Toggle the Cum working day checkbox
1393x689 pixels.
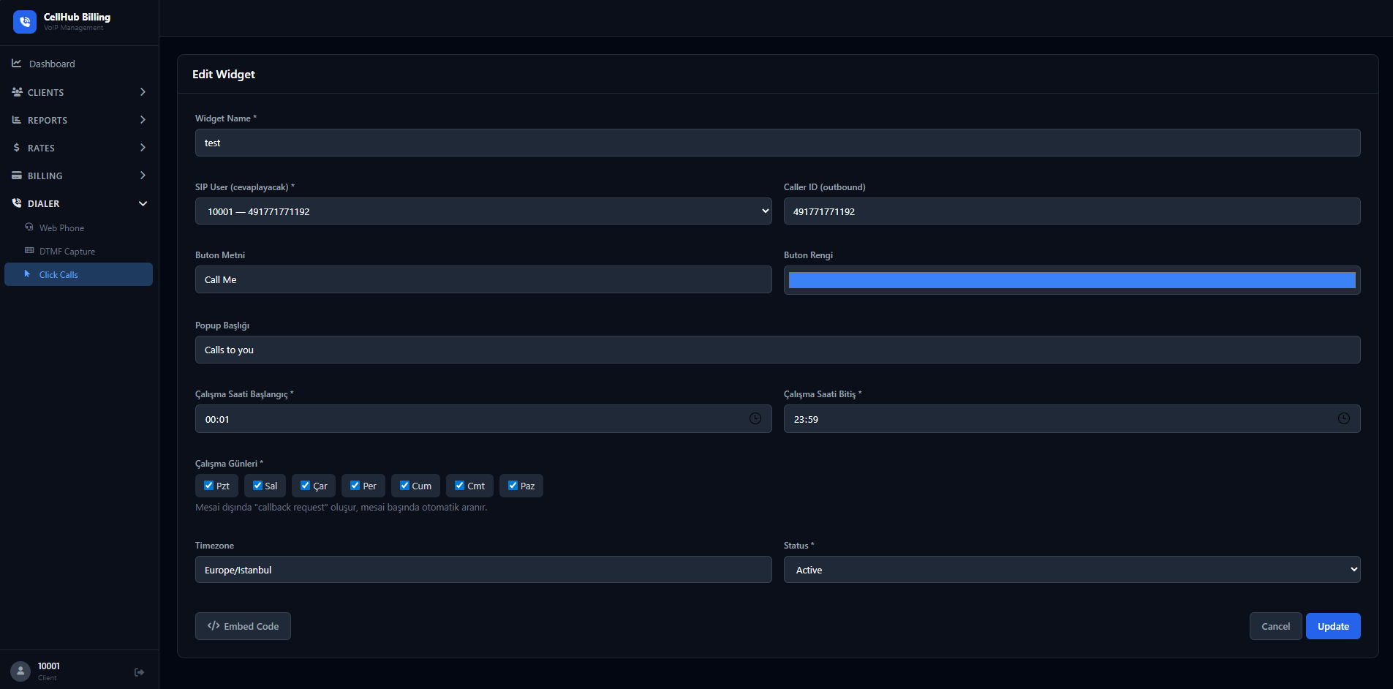point(404,485)
